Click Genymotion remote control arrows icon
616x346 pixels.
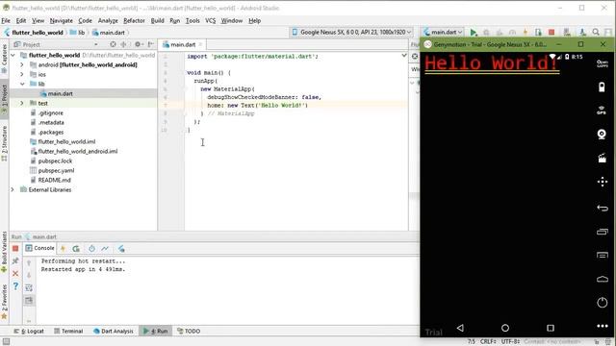pos(603,182)
